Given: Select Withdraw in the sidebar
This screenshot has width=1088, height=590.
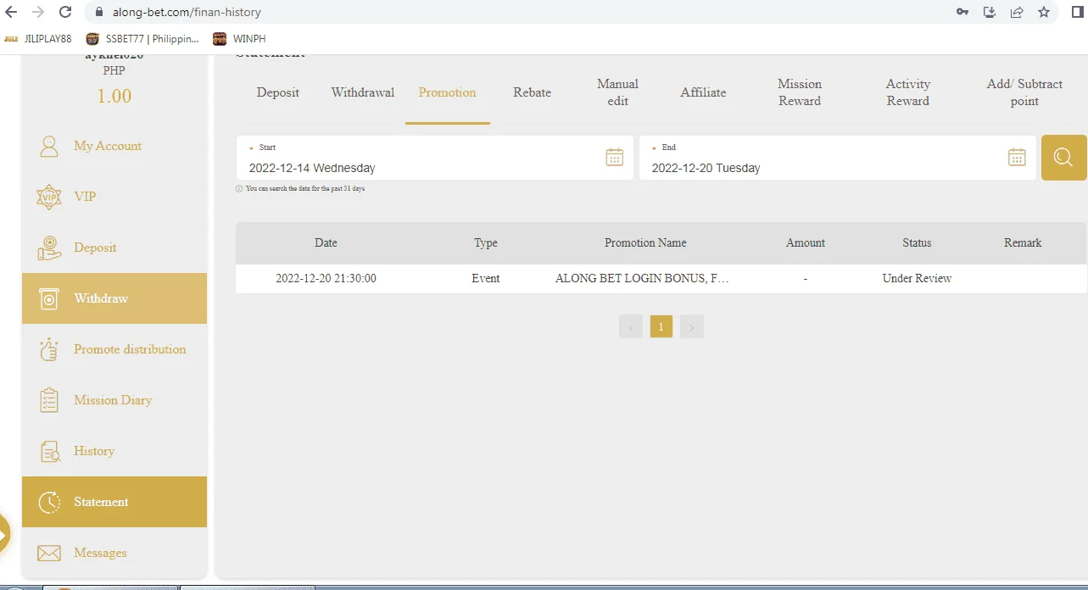Looking at the screenshot, I should [x=114, y=298].
